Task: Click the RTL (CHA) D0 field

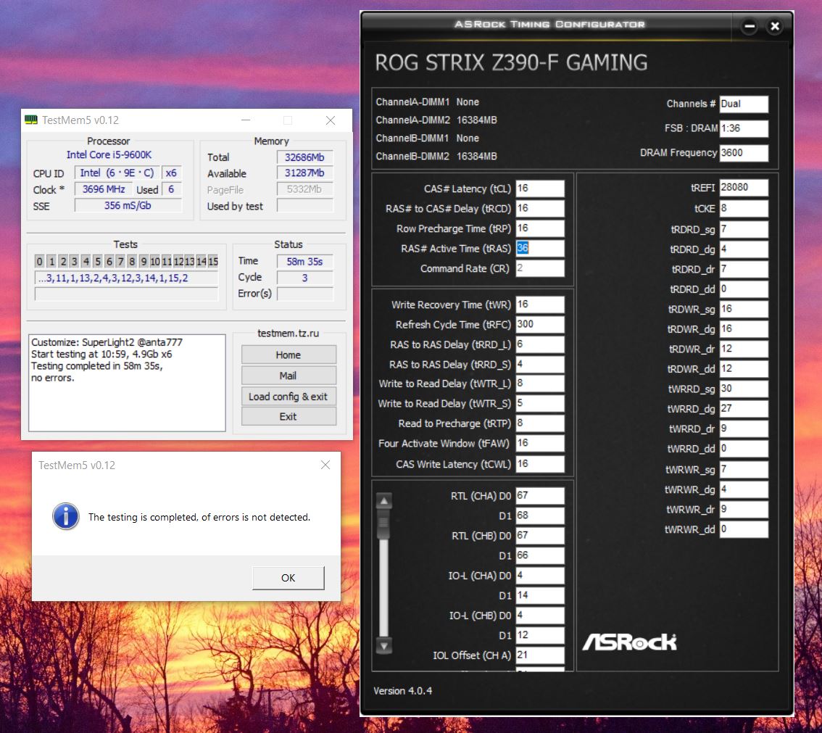Action: (540, 495)
